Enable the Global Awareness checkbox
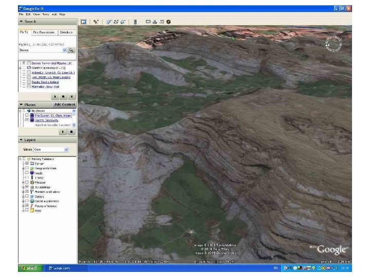This screenshot has width=370, height=277. (27, 201)
